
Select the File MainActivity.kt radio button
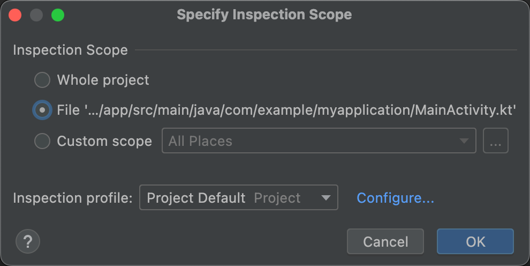click(x=42, y=110)
